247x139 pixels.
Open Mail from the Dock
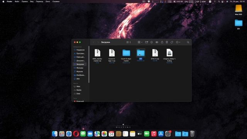[x=90, y=134]
